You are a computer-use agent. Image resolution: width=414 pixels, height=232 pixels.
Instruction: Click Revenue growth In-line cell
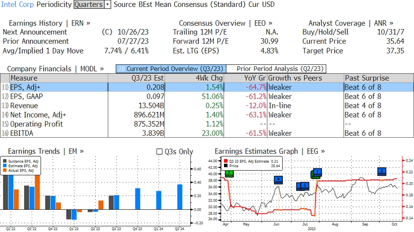tap(280, 106)
